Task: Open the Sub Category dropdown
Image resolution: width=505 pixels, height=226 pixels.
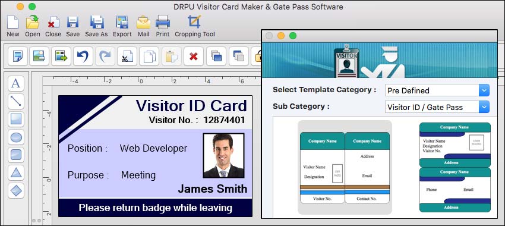Action: [437, 107]
